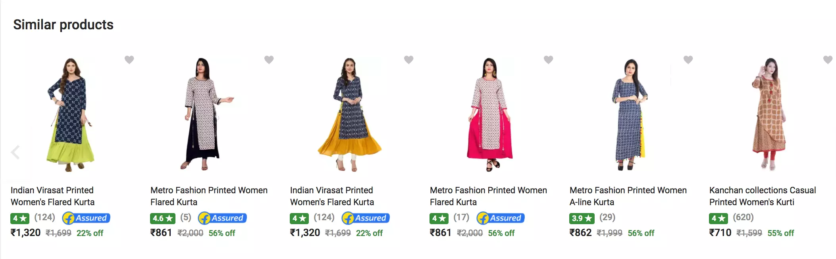The height and width of the screenshot is (259, 836).
Task: Favorite the yellow Indian Virasat flared kurta
Action: pos(408,60)
